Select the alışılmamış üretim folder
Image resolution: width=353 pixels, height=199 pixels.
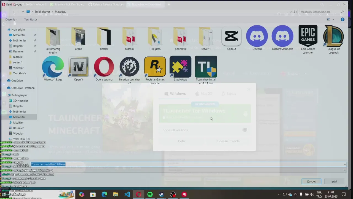point(53,40)
